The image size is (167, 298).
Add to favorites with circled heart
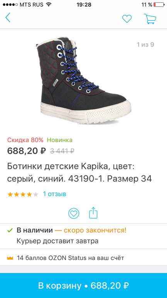(x=74, y=213)
